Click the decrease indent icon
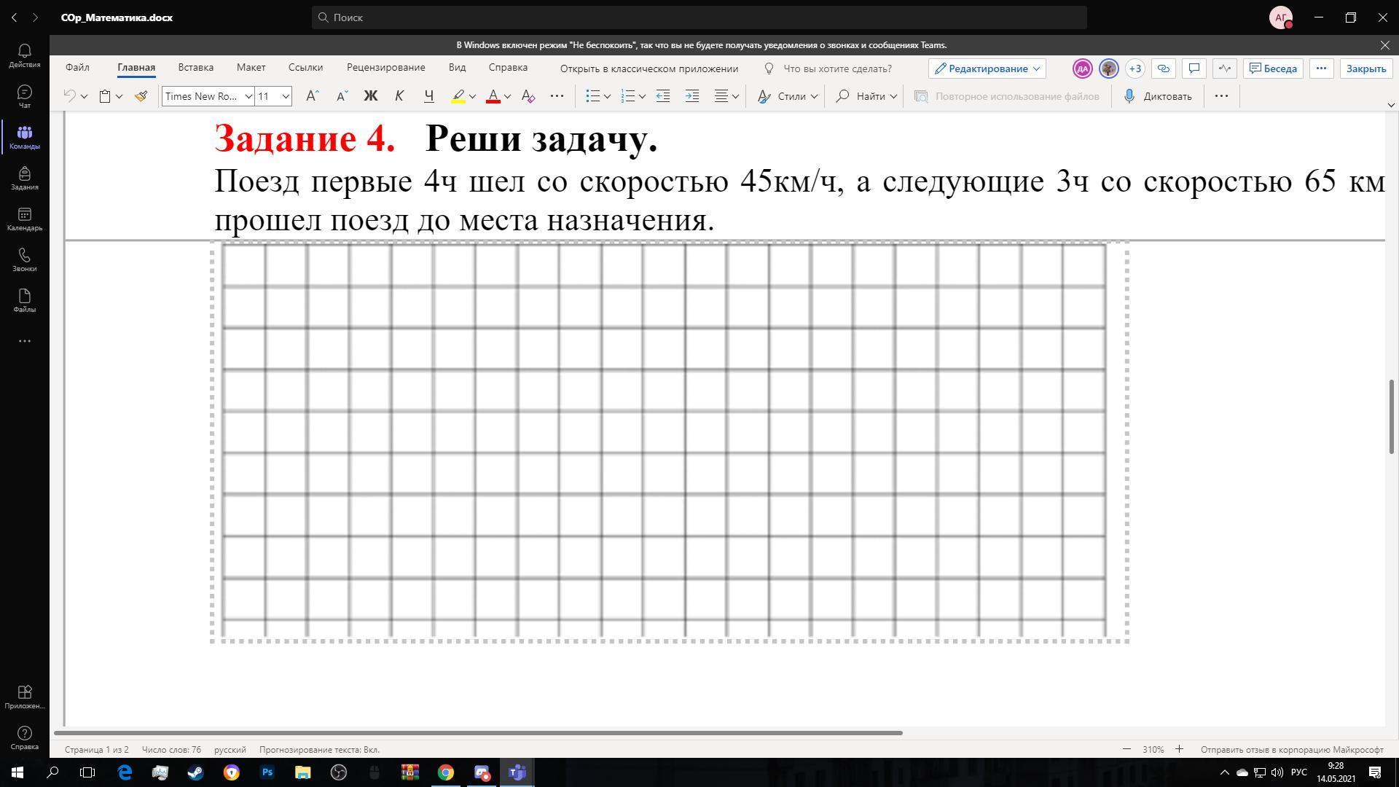Image resolution: width=1399 pixels, height=787 pixels. [662, 96]
